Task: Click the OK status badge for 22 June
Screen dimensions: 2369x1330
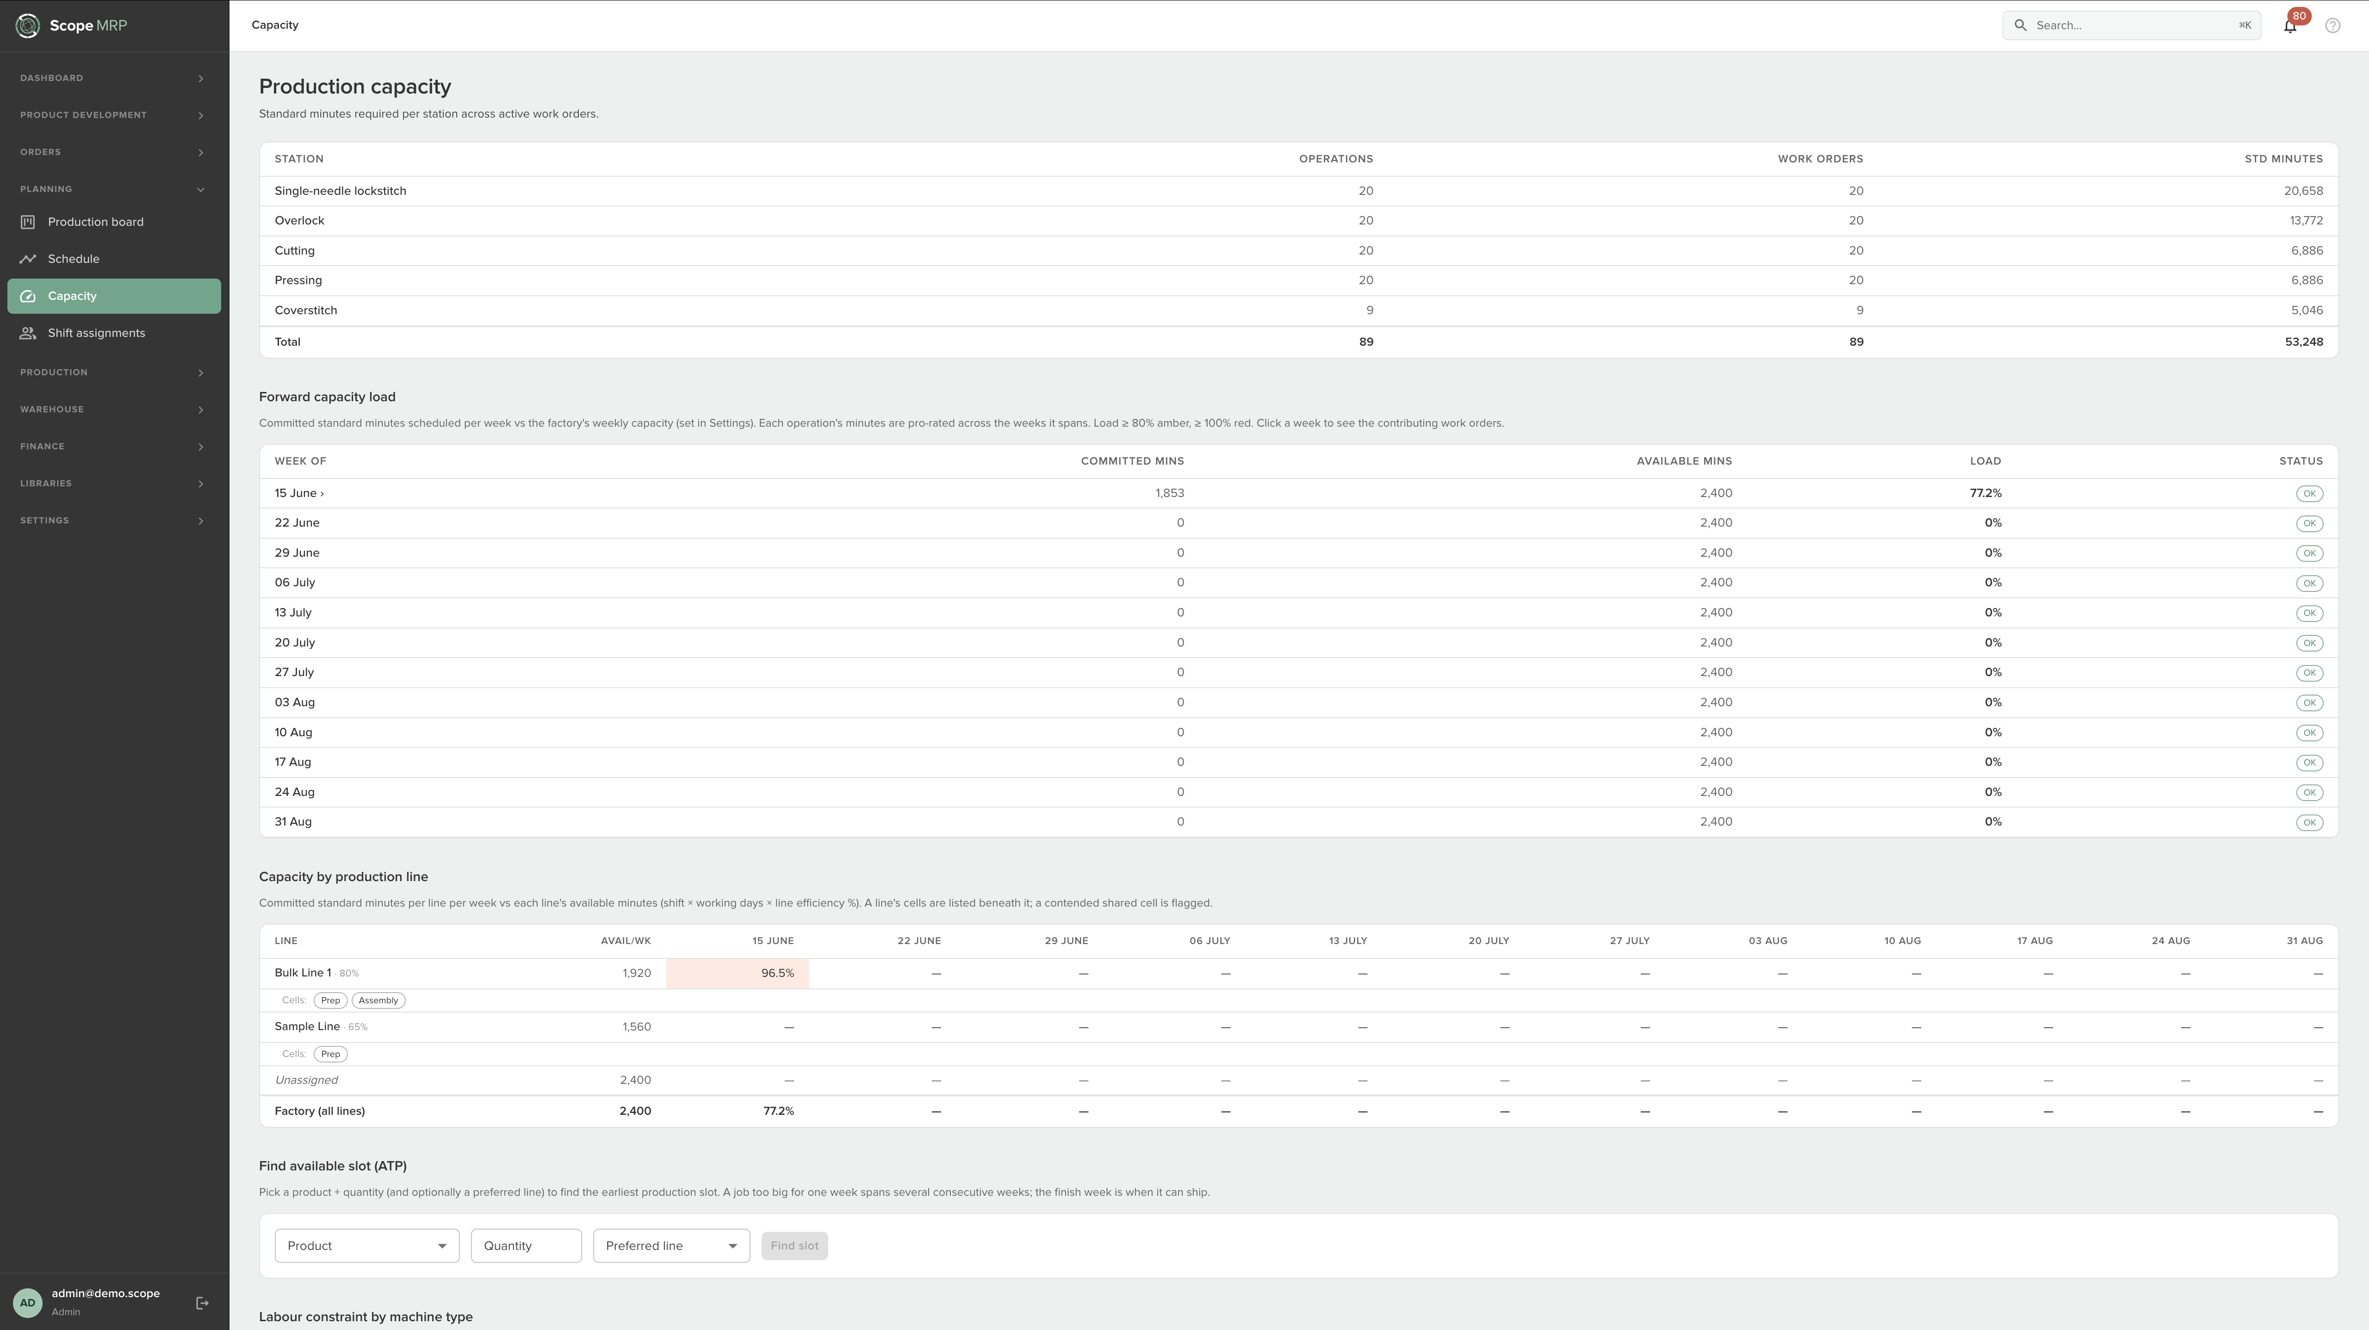Action: (x=2309, y=523)
